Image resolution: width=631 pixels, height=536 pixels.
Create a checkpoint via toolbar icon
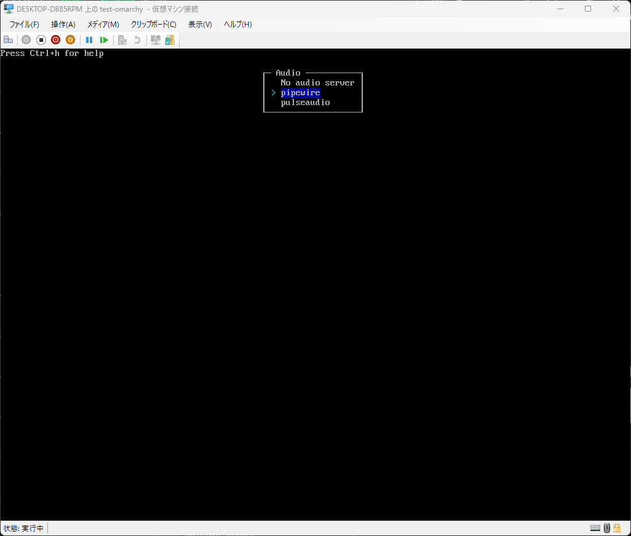122,40
